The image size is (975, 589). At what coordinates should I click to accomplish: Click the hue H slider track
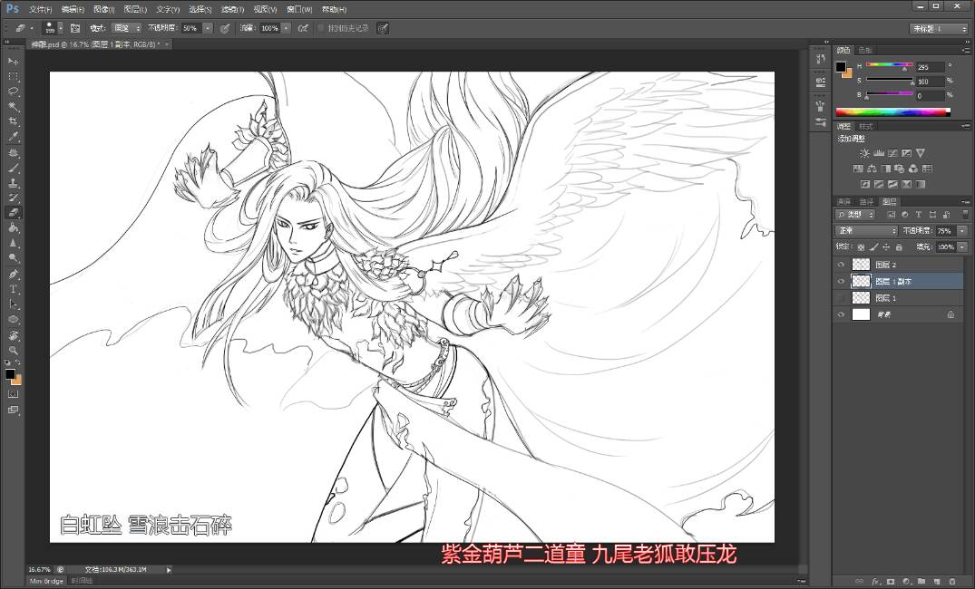point(890,64)
